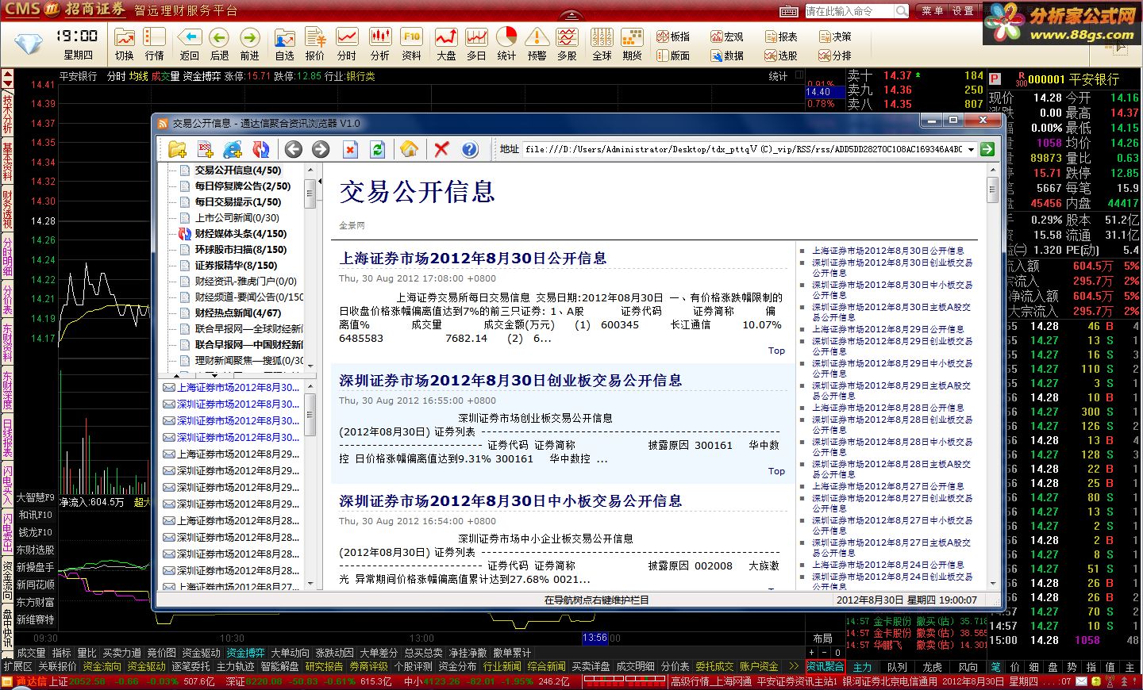The image size is (1143, 690).
Task: Open the 宏观 macro toolbar item
Action: point(726,36)
